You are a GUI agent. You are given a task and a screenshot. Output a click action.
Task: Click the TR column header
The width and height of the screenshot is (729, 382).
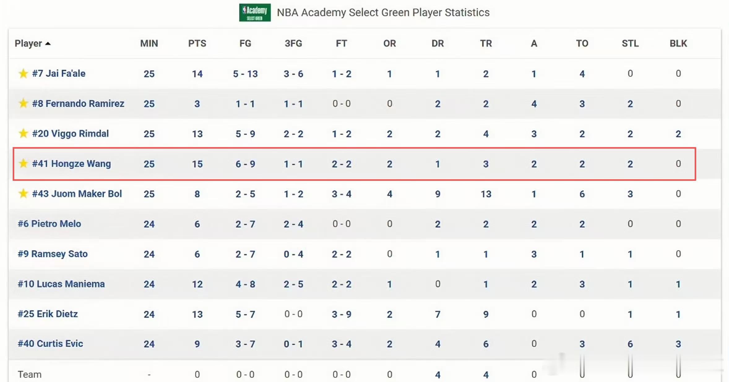(x=486, y=44)
